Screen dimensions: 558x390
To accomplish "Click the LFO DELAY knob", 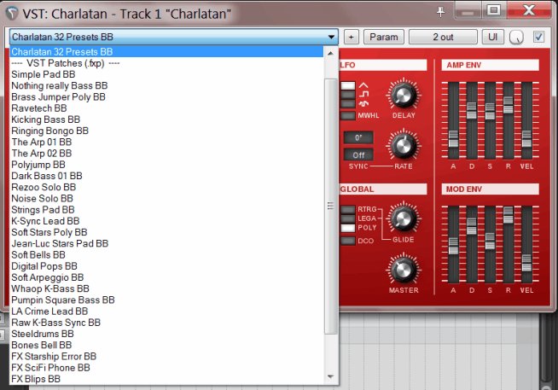I will [x=404, y=95].
